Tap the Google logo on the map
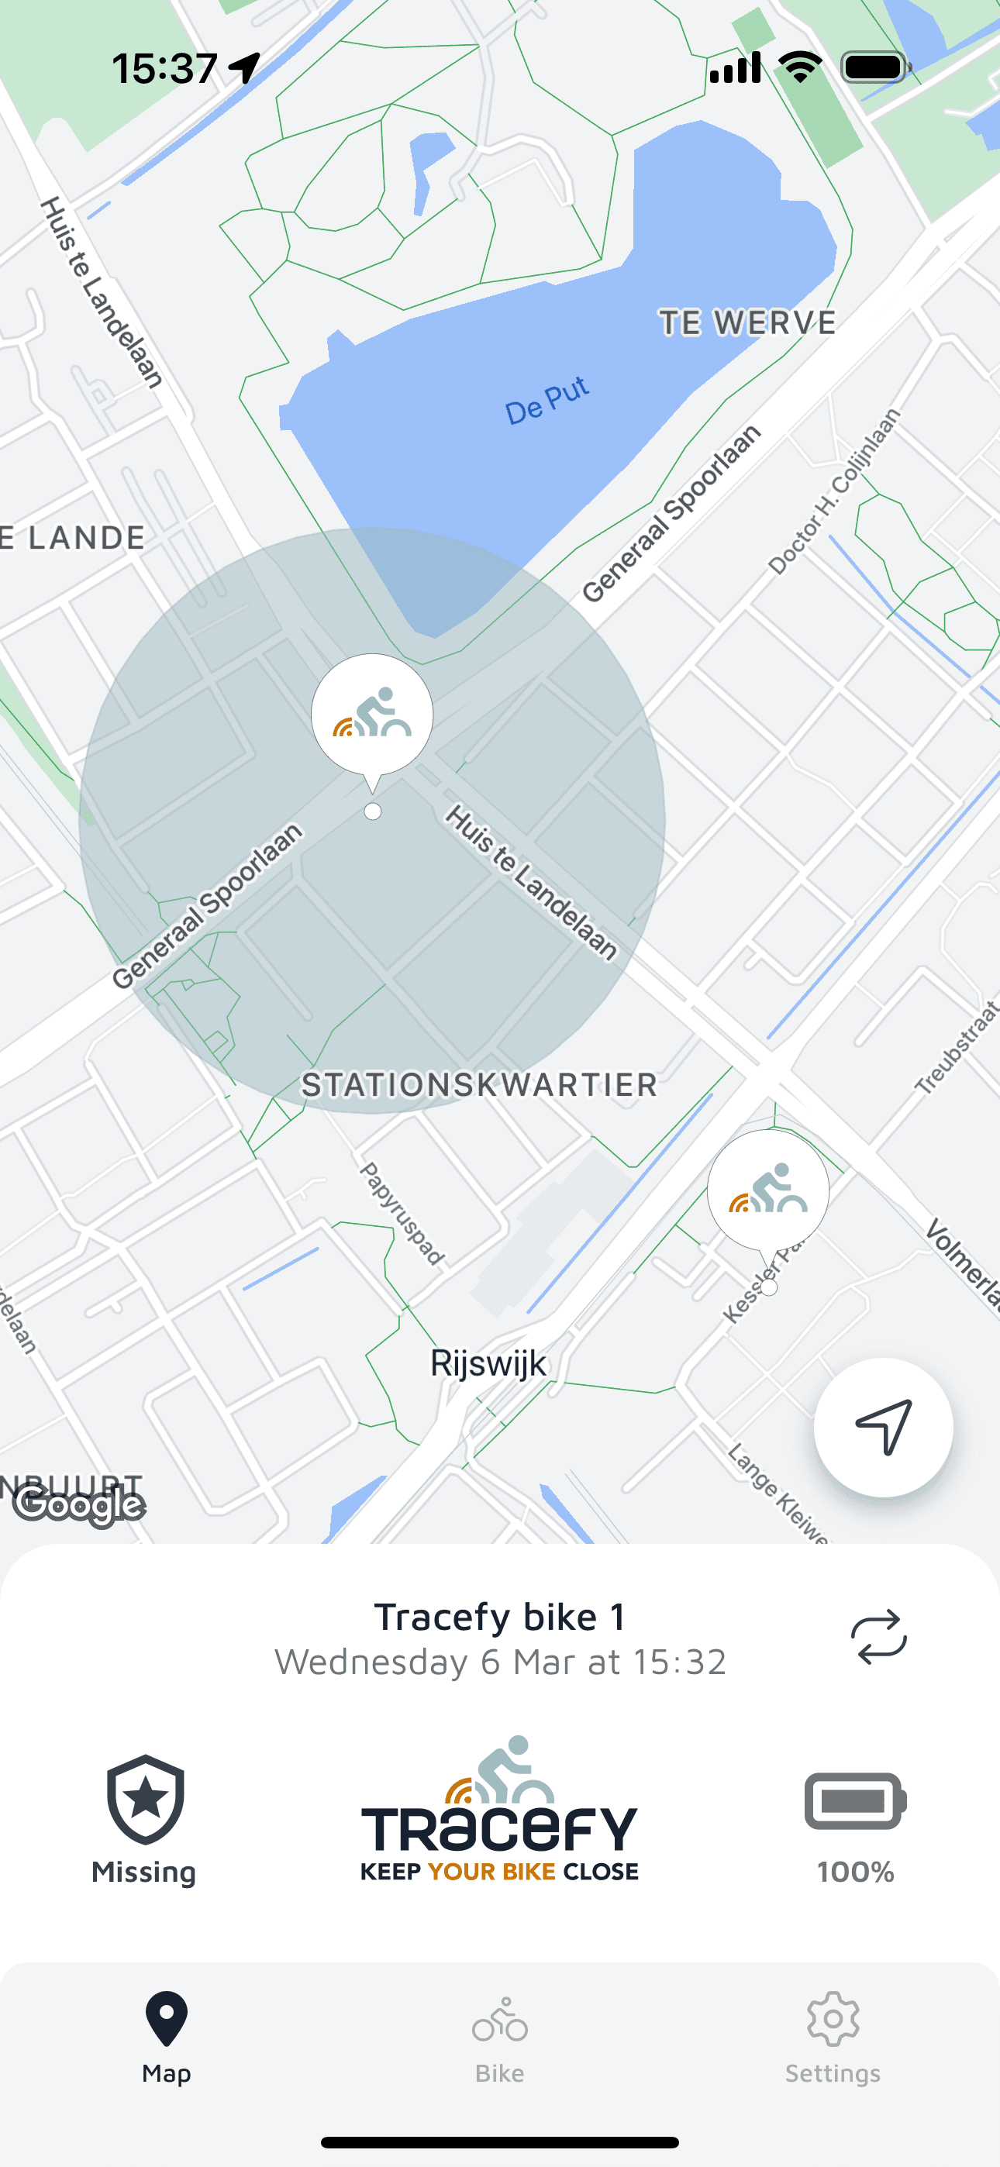 (79, 1505)
